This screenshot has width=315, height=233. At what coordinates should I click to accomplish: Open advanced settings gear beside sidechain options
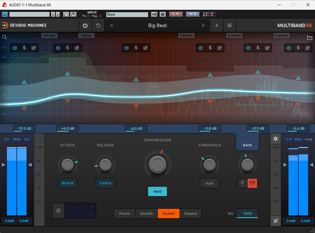coord(58,211)
